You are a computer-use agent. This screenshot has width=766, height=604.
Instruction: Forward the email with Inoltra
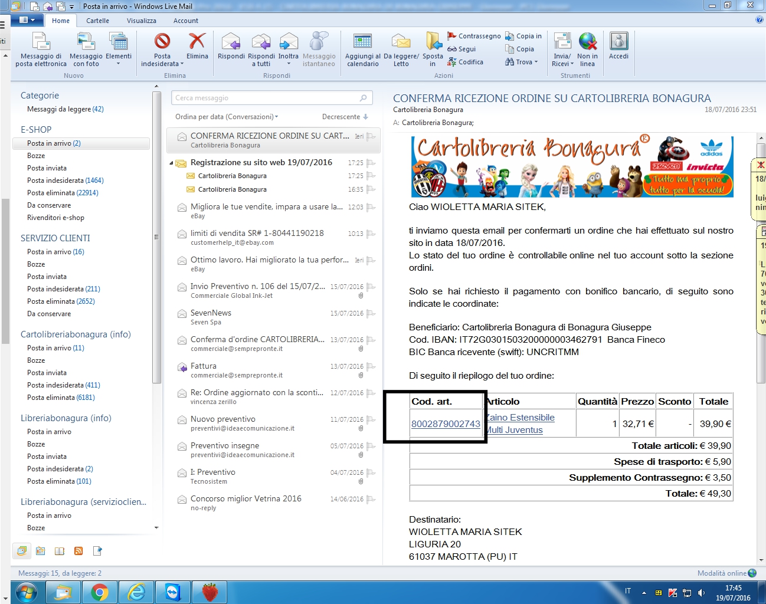(289, 50)
